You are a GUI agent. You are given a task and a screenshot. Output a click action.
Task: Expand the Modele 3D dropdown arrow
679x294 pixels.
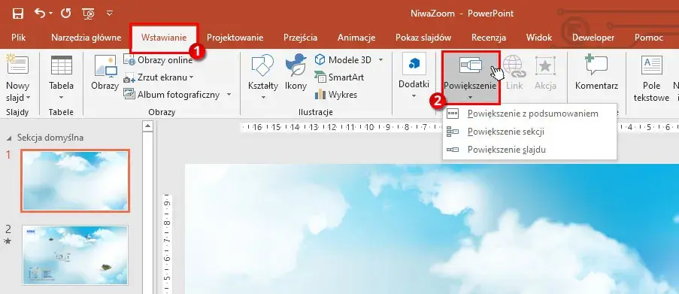[380, 59]
